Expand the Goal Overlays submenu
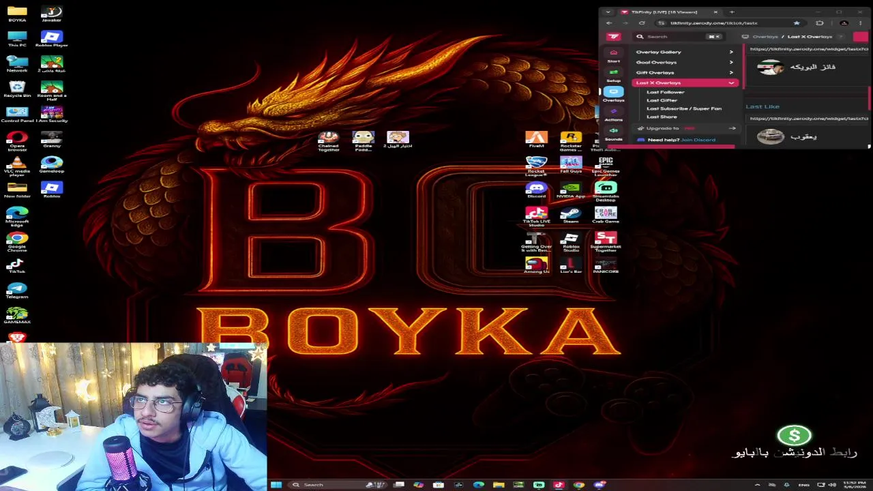Screen dimensions: 873x491 [x=685, y=62]
